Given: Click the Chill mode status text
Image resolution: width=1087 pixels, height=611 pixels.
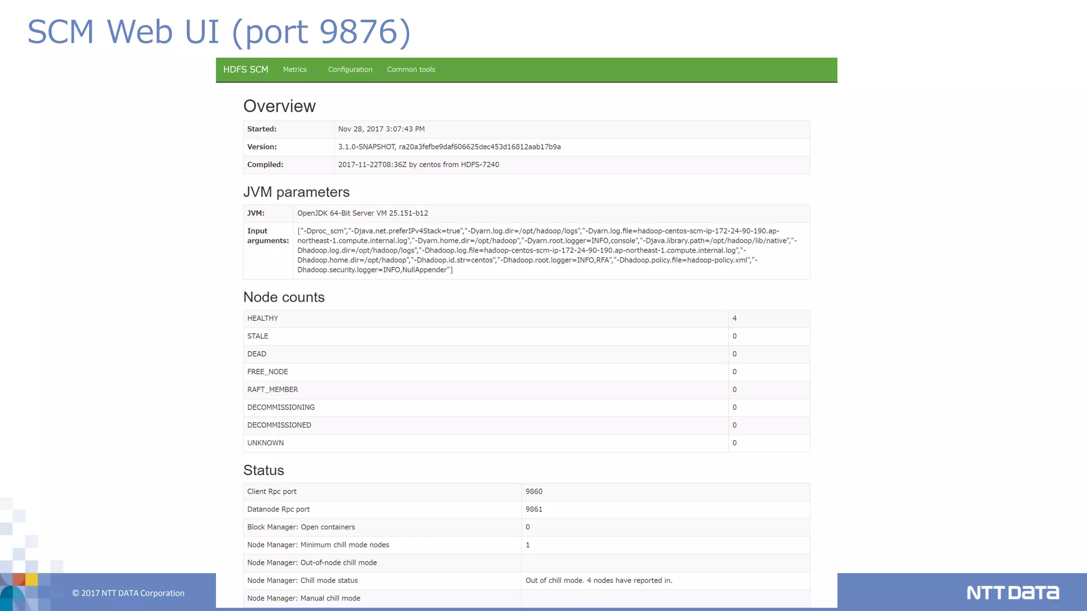Looking at the screenshot, I should tap(598, 580).
